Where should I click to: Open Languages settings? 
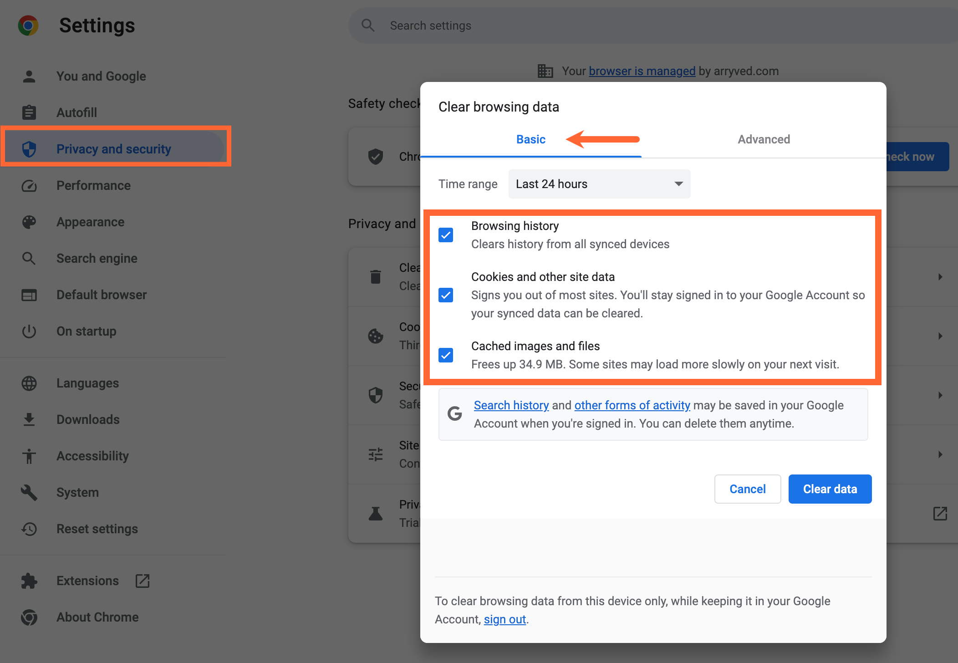coord(87,383)
